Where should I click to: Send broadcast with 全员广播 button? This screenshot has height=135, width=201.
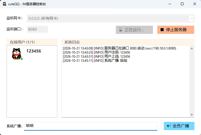[179, 126]
